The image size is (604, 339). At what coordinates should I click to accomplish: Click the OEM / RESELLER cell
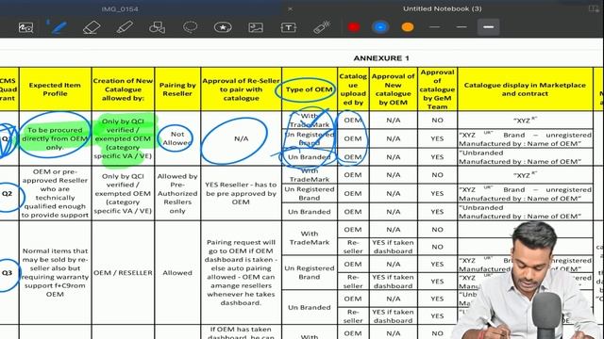click(x=123, y=272)
